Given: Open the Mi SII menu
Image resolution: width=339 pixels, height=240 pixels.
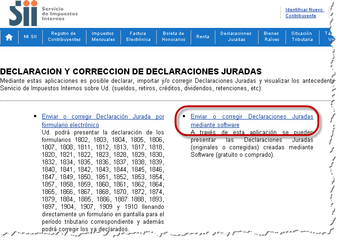Looking at the screenshot, I should point(30,37).
